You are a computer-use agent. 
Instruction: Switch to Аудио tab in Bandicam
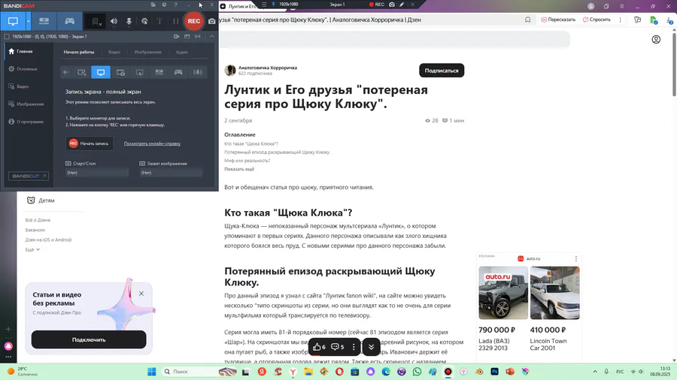pyautogui.click(x=182, y=52)
